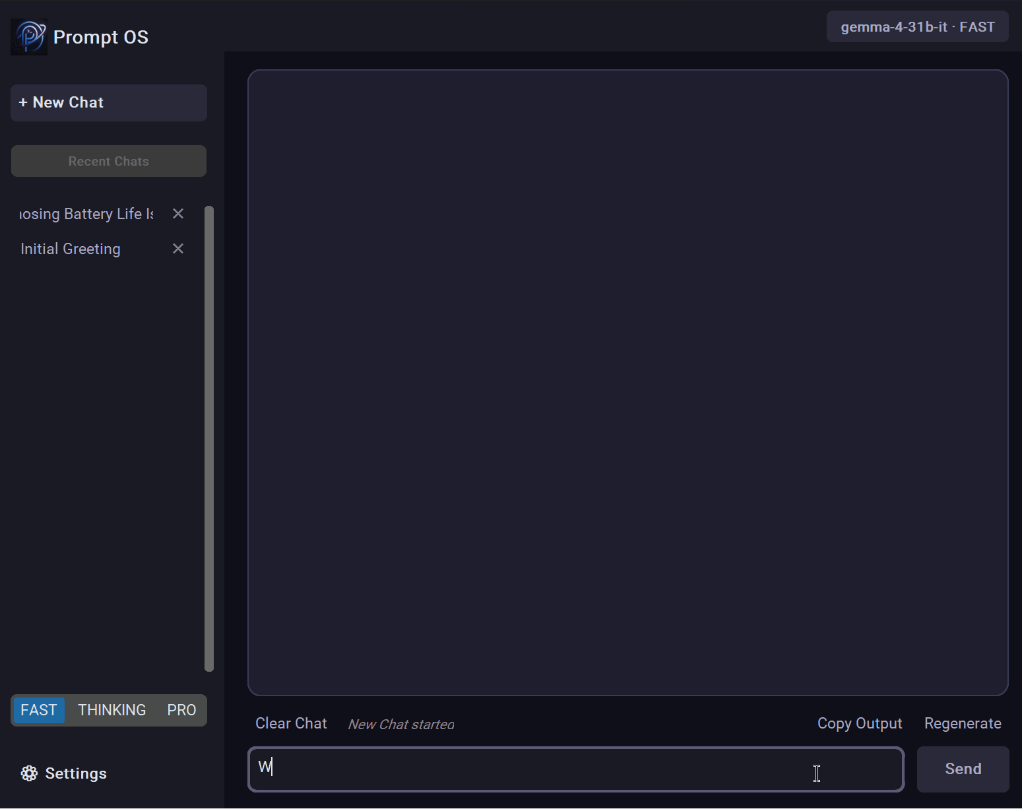Send the typed message

[963, 769]
